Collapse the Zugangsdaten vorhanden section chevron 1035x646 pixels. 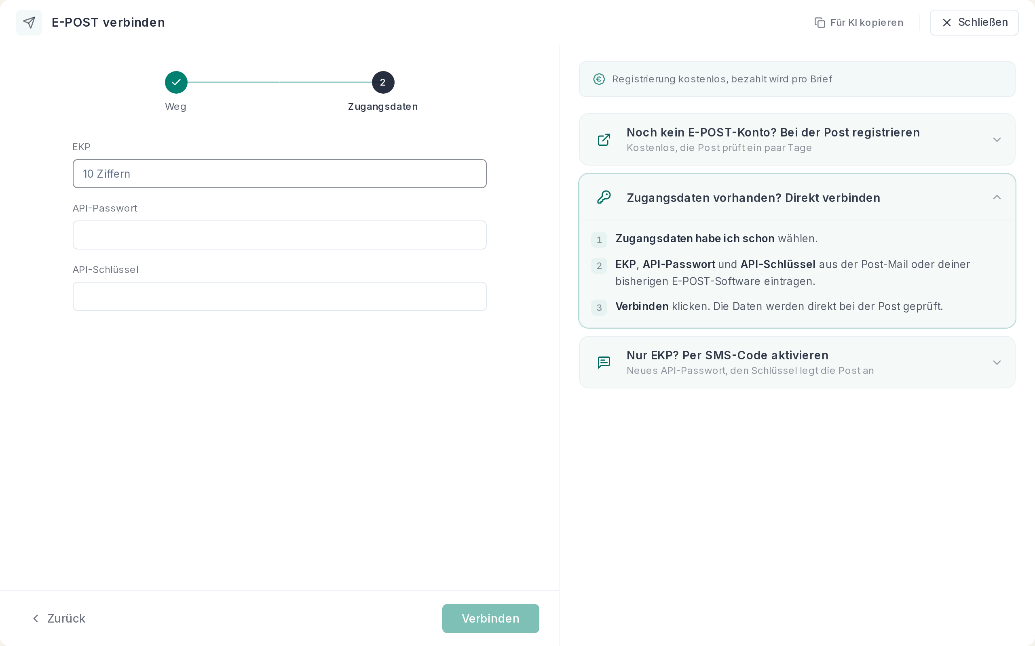(x=997, y=197)
